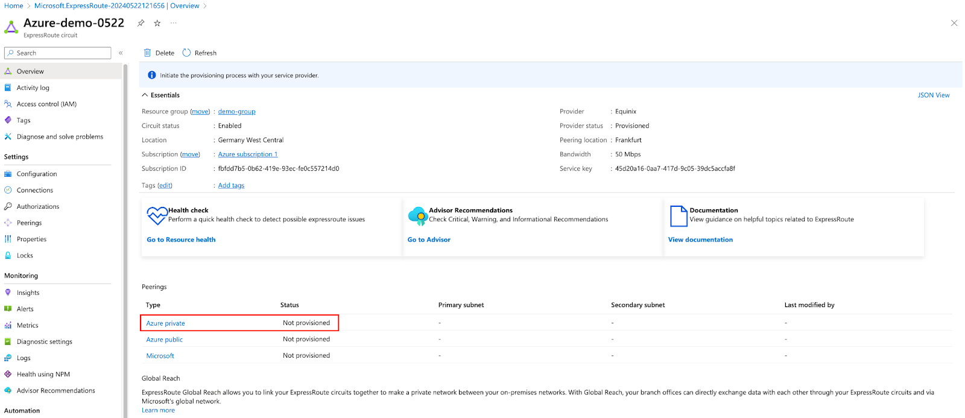The image size is (965, 418).
Task: Open the demo-group resource group link
Action: pos(236,112)
